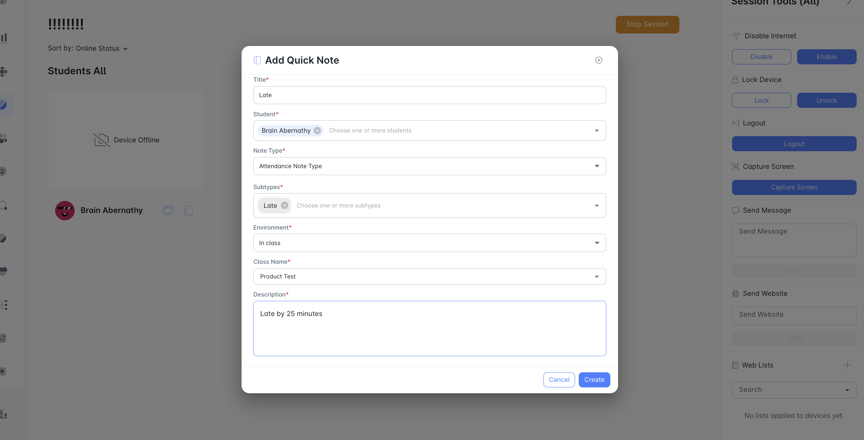Click the padlock icon next to Lock Device
The height and width of the screenshot is (440, 864).
pos(735,80)
